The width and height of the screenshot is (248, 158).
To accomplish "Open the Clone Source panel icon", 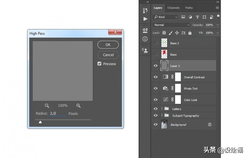I will (x=145, y=51).
